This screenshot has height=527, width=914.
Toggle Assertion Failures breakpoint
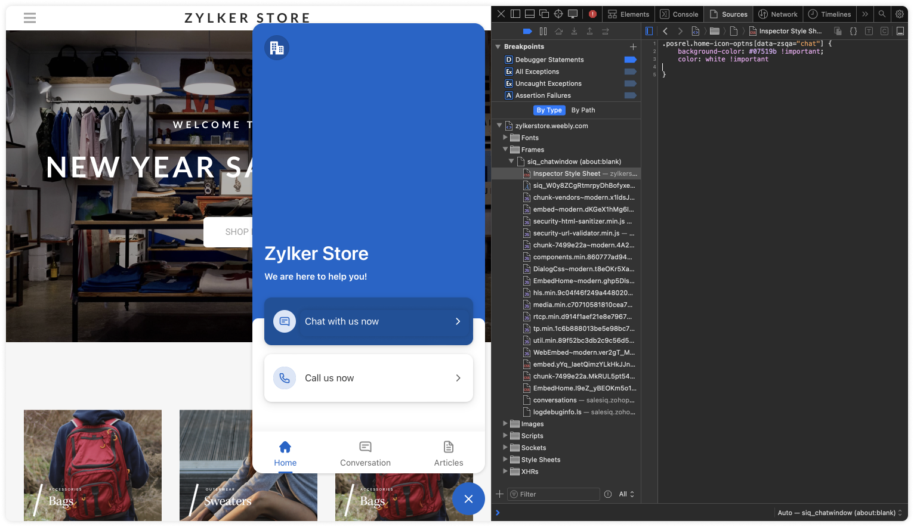click(x=630, y=95)
